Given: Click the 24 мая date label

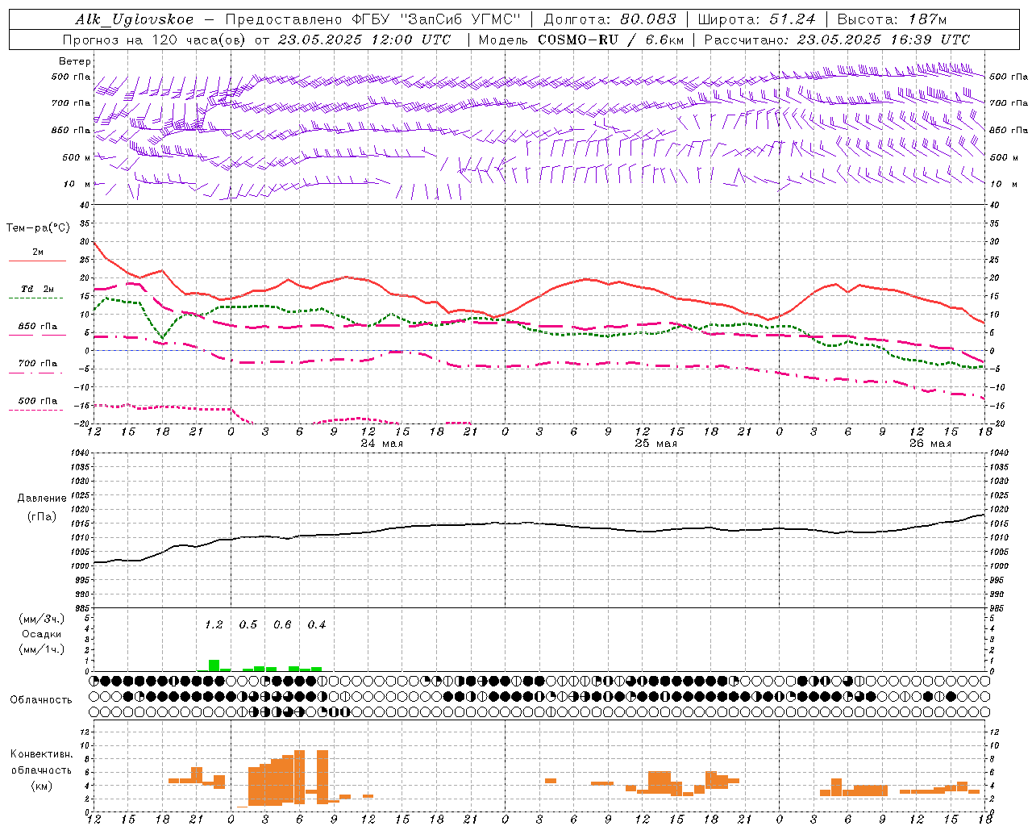Looking at the screenshot, I should 381,444.
